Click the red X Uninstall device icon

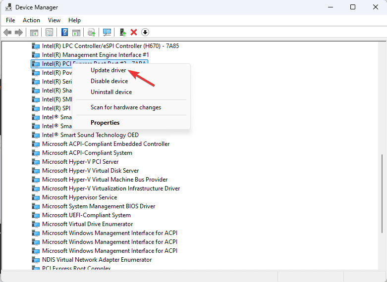coord(134,32)
